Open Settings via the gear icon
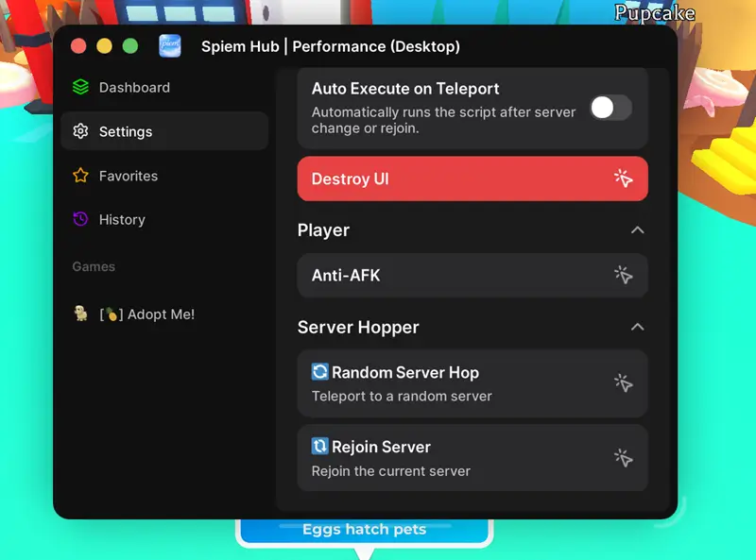Image resolution: width=756 pixels, height=560 pixels. (x=80, y=131)
